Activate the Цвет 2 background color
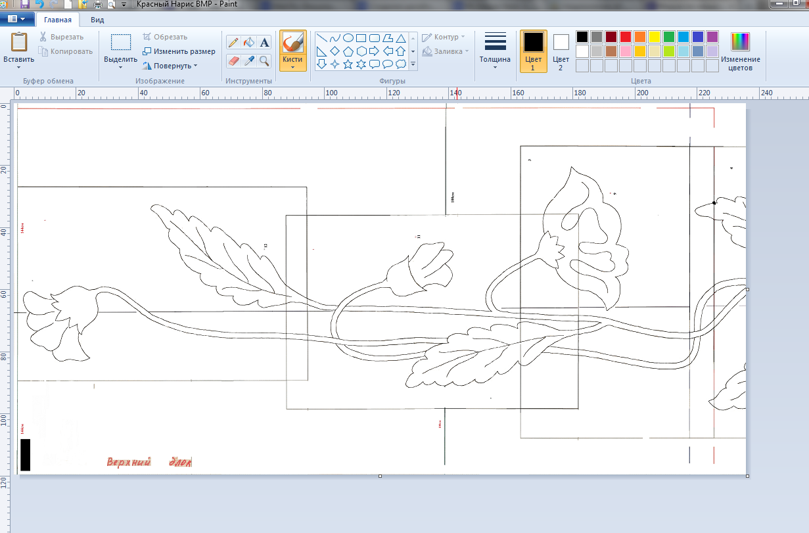 point(561,50)
